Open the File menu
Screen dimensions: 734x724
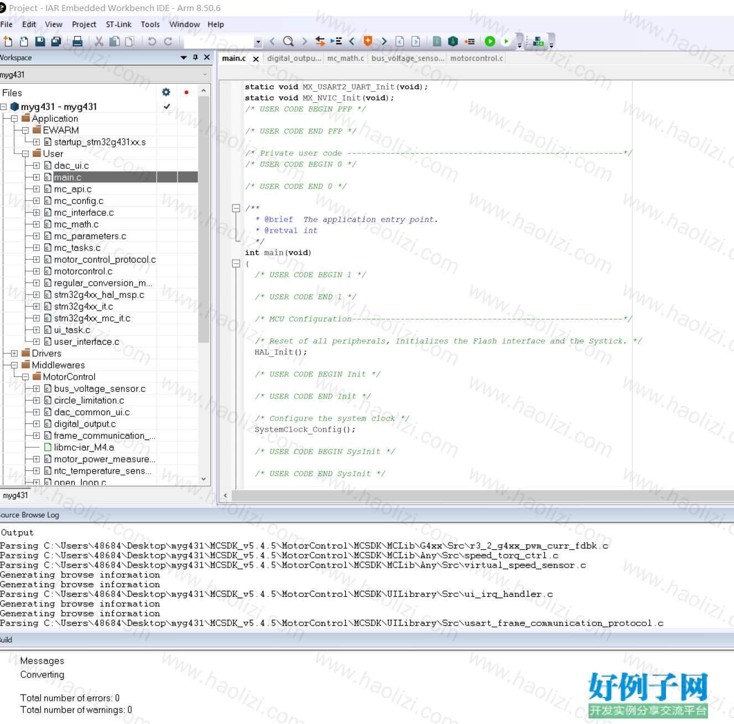[x=7, y=24]
